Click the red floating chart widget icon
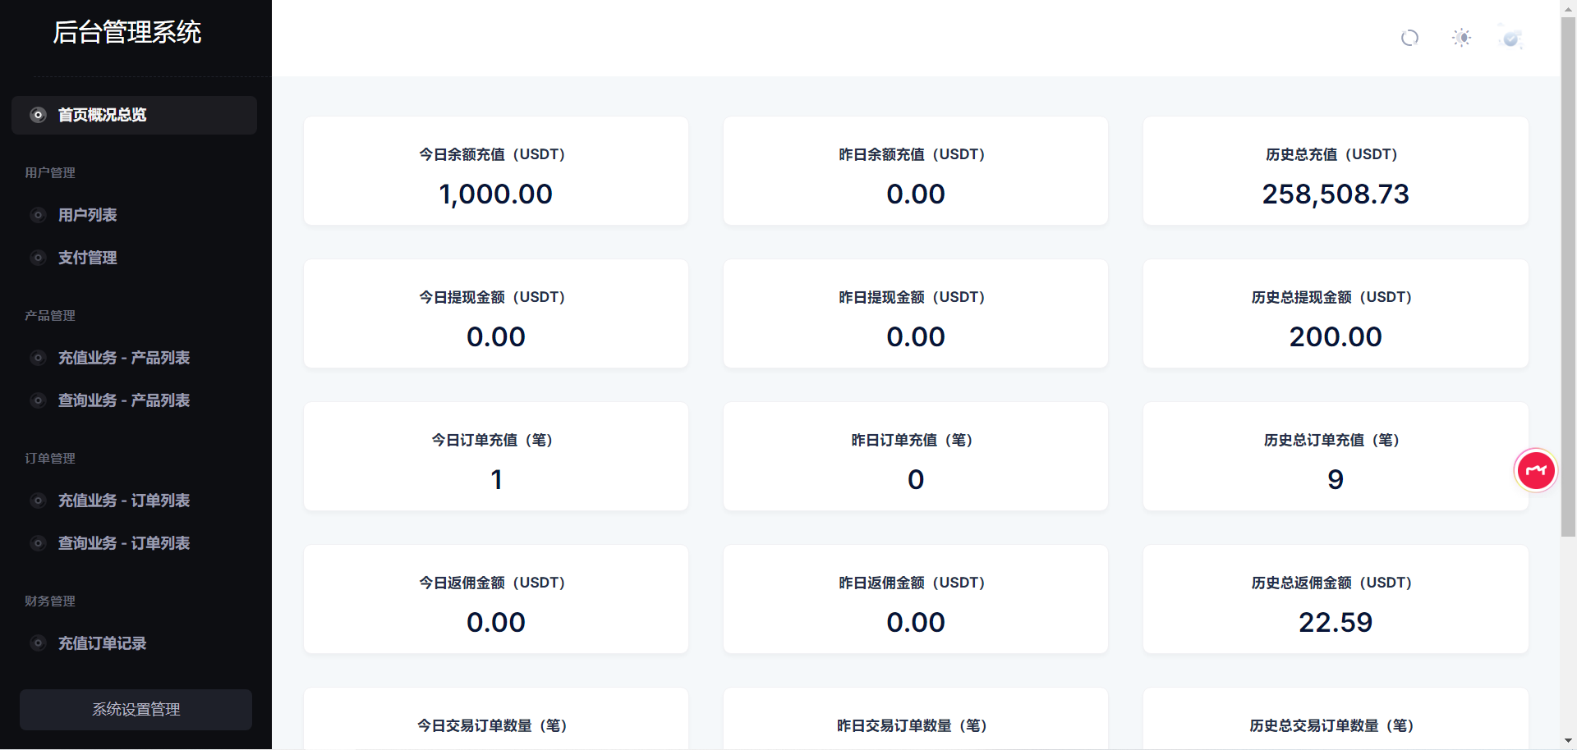 click(x=1535, y=471)
